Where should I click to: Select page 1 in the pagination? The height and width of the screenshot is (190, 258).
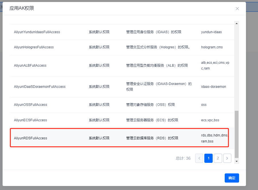point(208,158)
